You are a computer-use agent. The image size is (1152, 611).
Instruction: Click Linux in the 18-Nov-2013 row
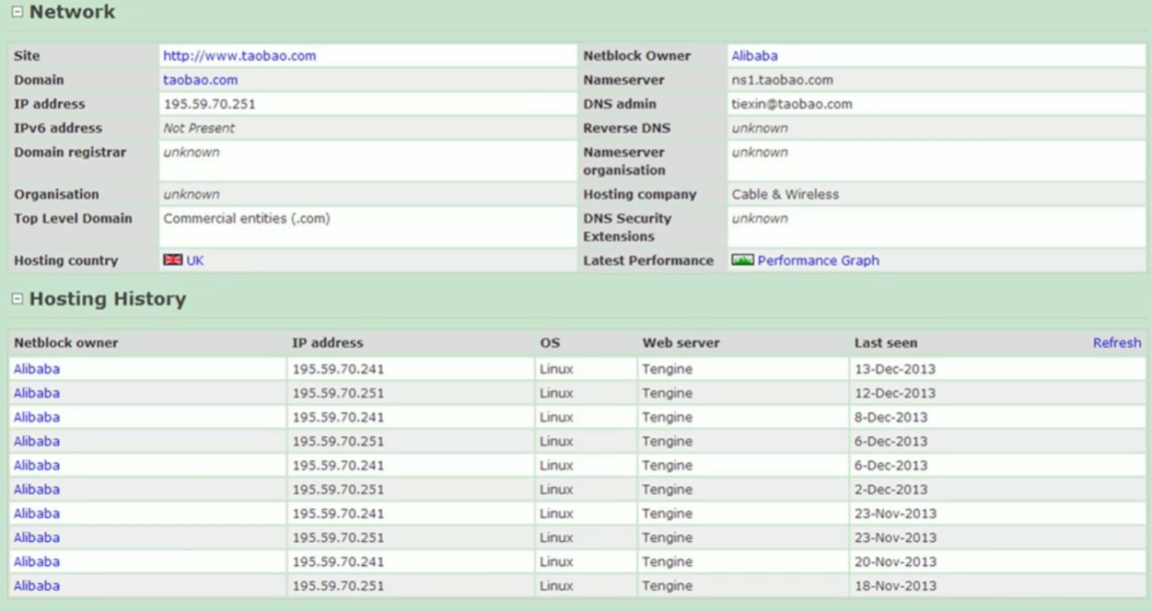[x=556, y=585]
